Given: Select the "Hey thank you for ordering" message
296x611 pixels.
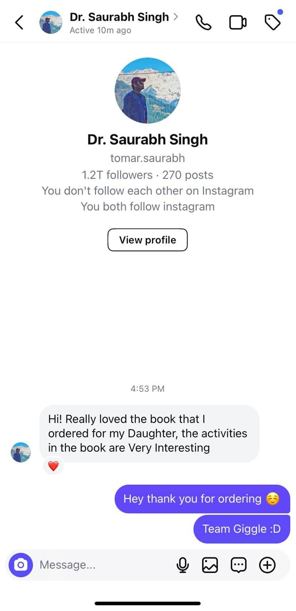Looking at the screenshot, I should (202, 499).
